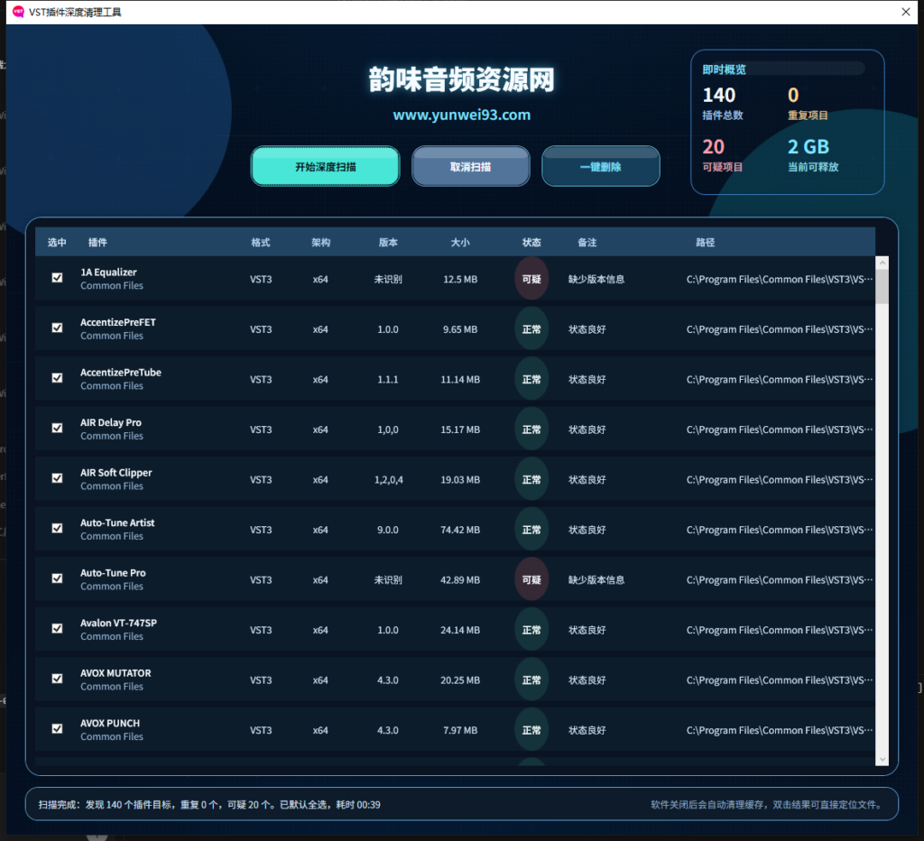Click the 可疑 status badge for Auto-Tune Pro
This screenshot has width=924, height=841.
pyautogui.click(x=531, y=580)
